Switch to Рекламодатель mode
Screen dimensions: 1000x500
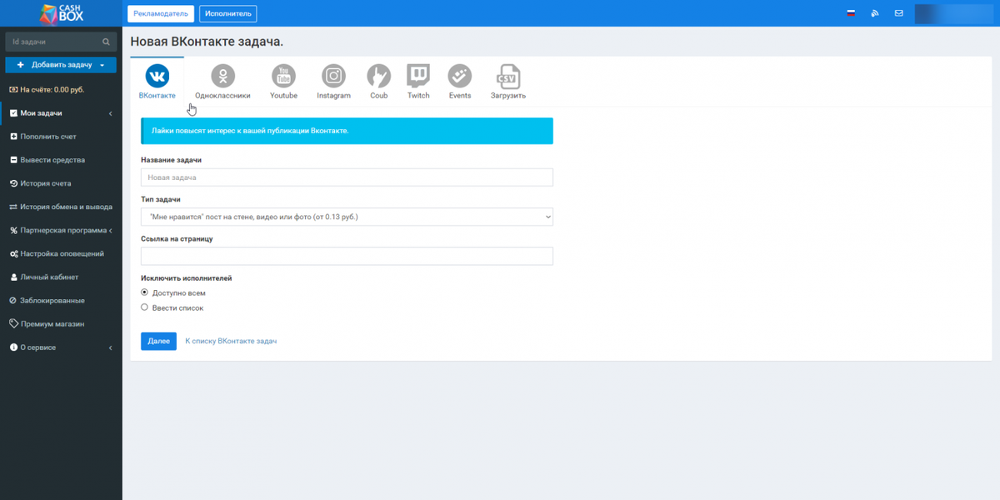161,13
